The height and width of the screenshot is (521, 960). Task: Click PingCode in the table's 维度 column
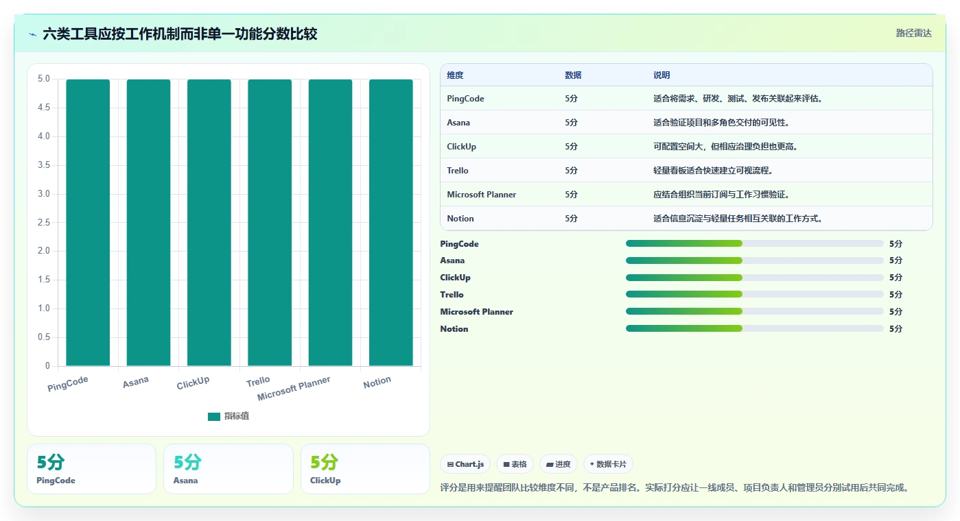pos(465,99)
